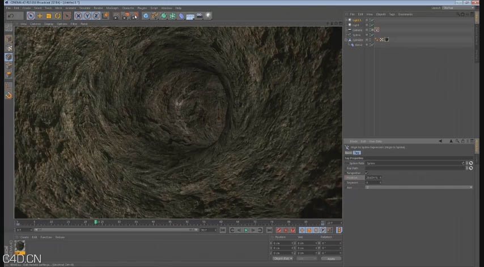Play the animation forward
Viewport: 484px width, 267px height.
246,230
